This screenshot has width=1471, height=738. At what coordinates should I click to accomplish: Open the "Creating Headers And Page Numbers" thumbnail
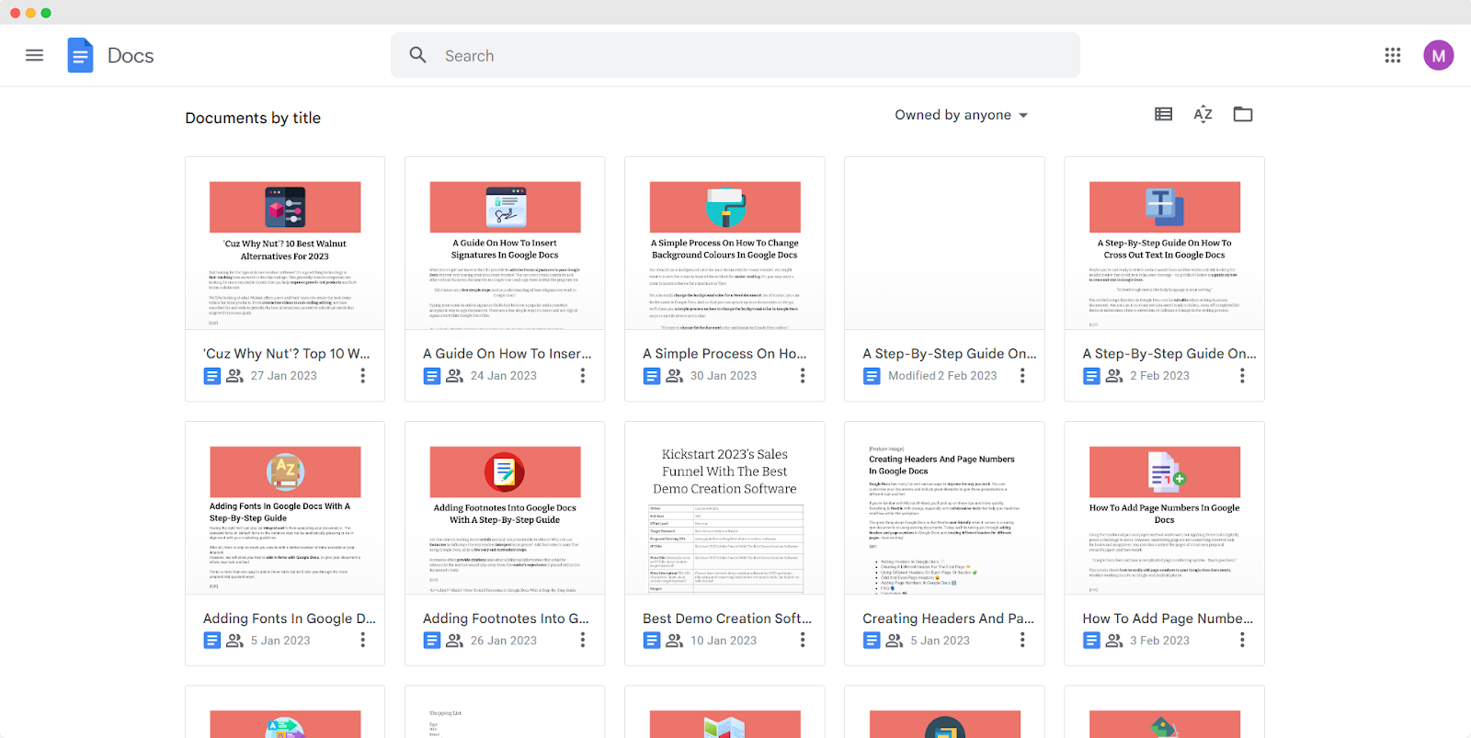pos(944,508)
